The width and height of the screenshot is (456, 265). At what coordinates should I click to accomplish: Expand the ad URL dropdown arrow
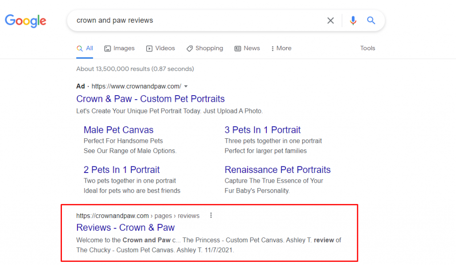coord(186,87)
